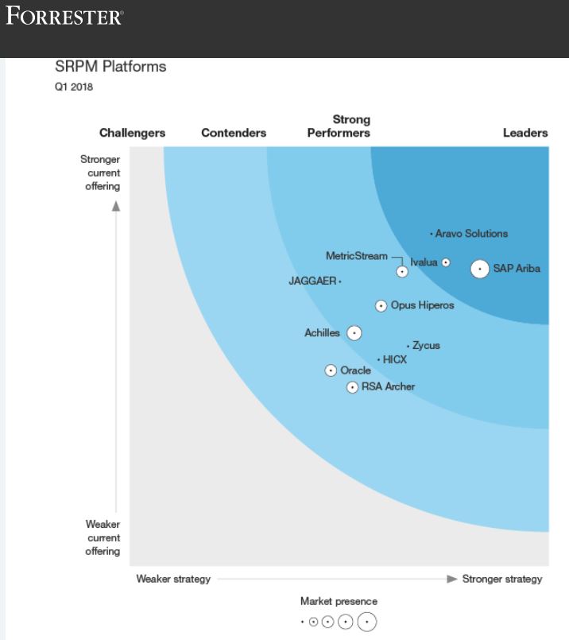Click the Aravo Solutions vendor label
This screenshot has width=569, height=640.
coord(471,234)
